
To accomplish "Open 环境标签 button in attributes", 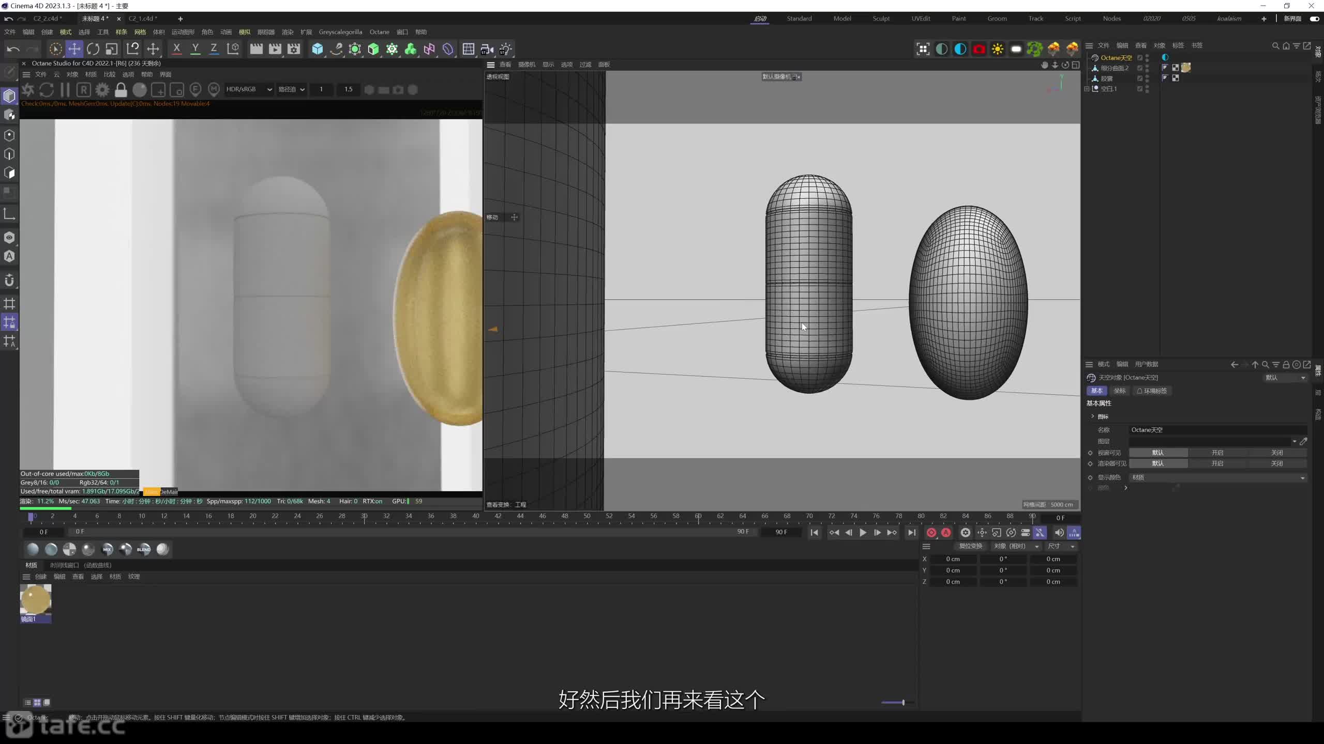I will (x=1152, y=391).
